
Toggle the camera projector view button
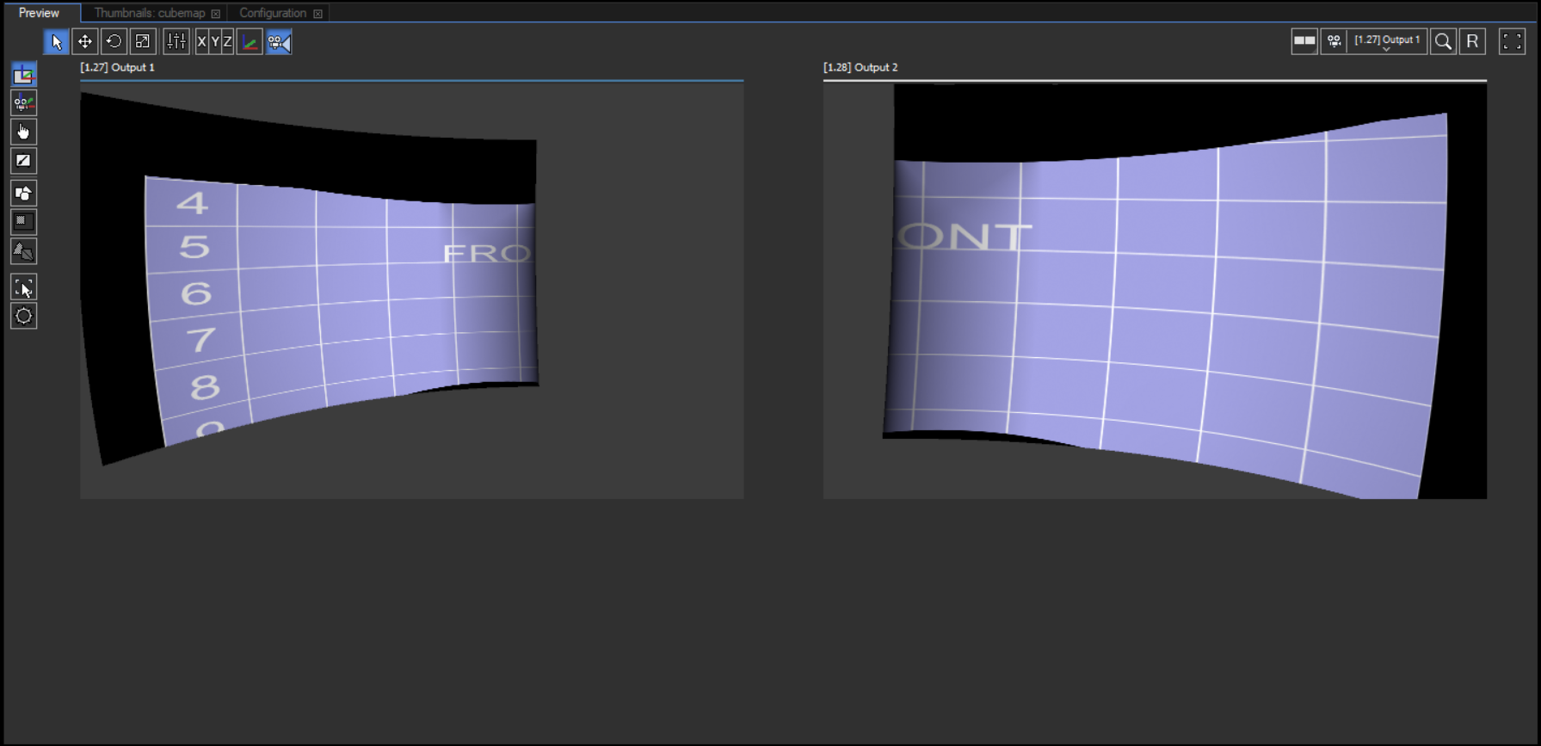coord(279,41)
